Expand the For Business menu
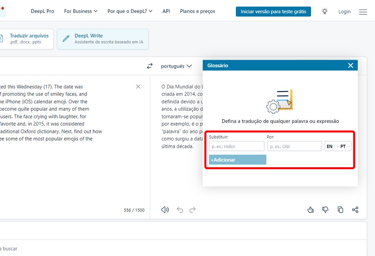Image resolution: width=375 pixels, height=256 pixels. coord(80,11)
